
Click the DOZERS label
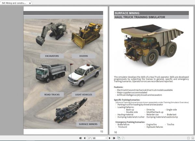pos(84,56)
